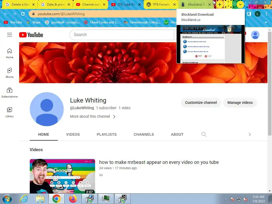
Task: Toggle the Chrome side panel icon
Action: pos(249,14)
